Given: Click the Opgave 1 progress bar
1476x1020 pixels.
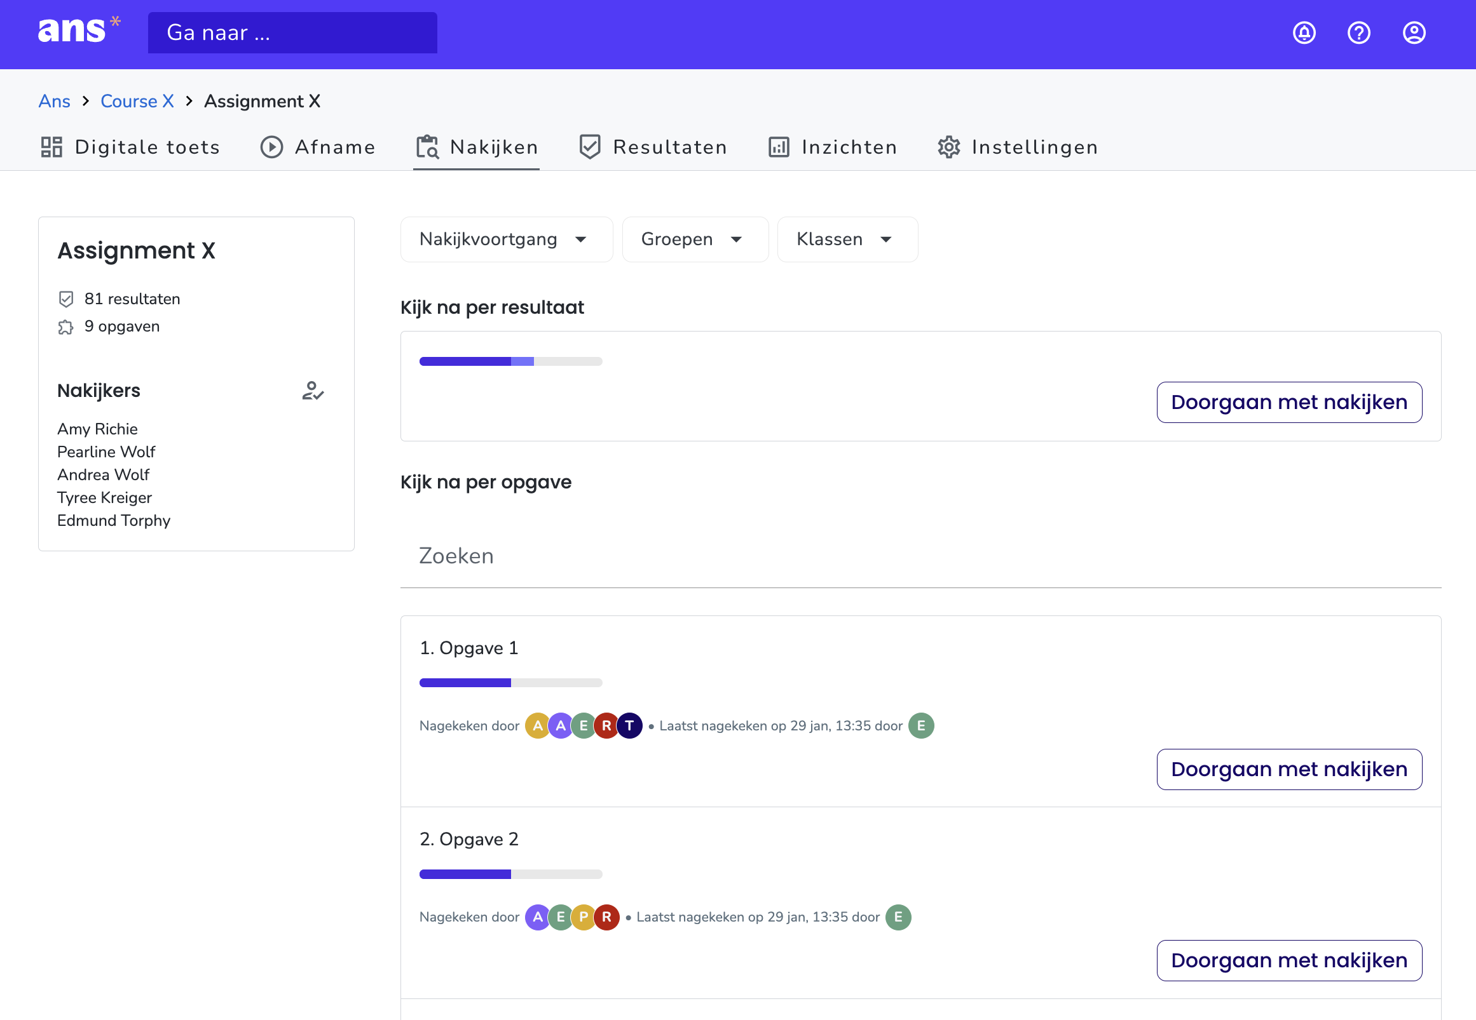Looking at the screenshot, I should click(x=510, y=683).
